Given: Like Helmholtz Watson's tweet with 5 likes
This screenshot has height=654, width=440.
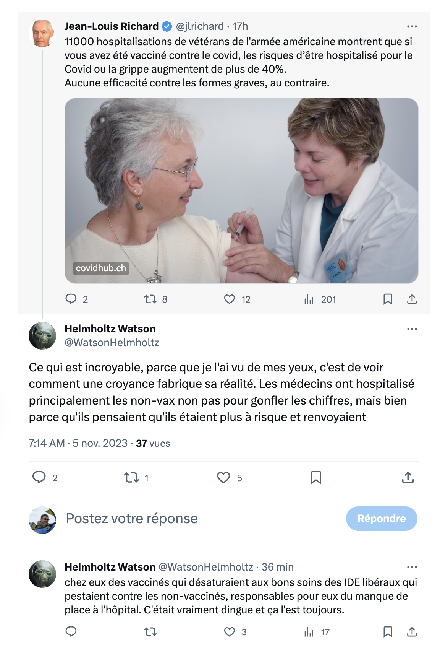Looking at the screenshot, I should pyautogui.click(x=223, y=477).
